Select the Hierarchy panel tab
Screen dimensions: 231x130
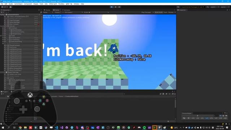point(5,10)
